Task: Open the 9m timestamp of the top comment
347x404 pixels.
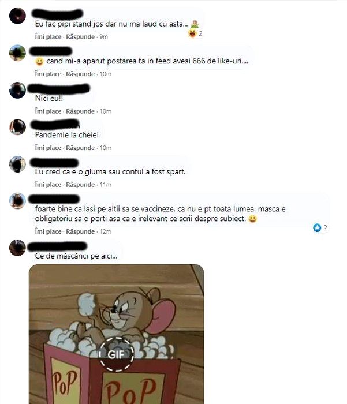Action: [103, 37]
